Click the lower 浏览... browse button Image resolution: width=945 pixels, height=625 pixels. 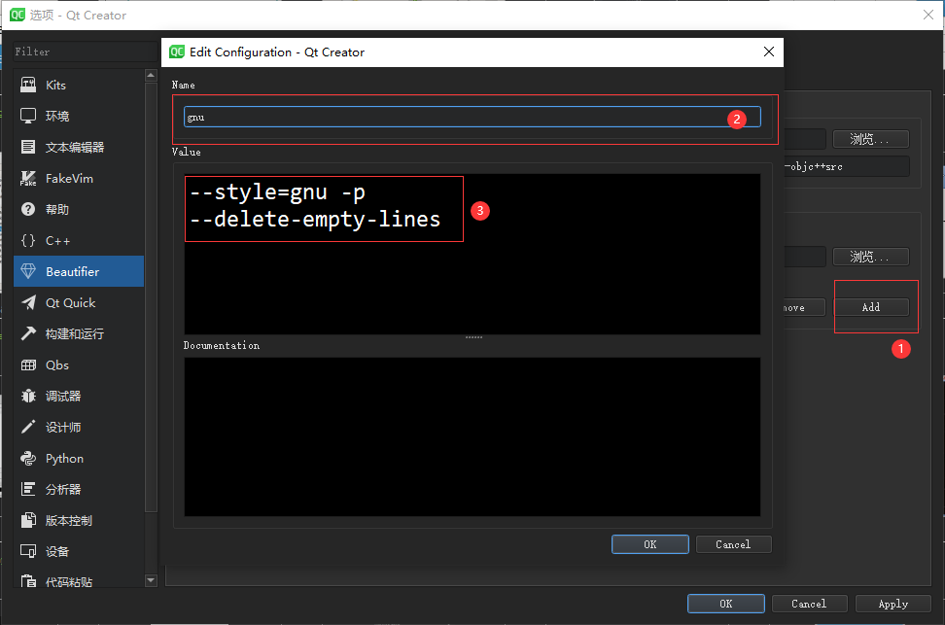coord(871,257)
